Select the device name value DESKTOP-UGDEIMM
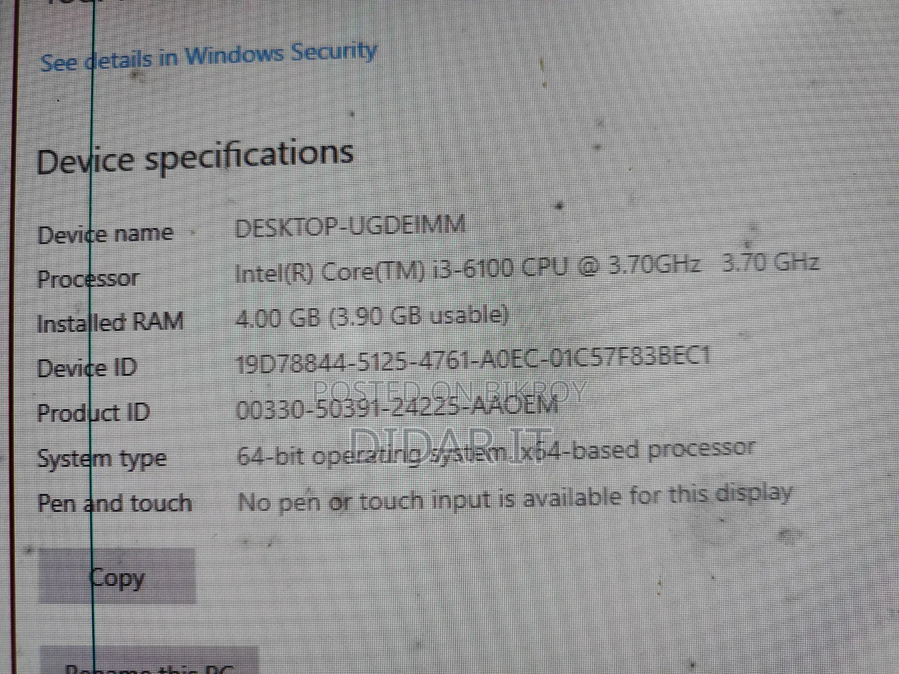The image size is (899, 674). click(351, 226)
